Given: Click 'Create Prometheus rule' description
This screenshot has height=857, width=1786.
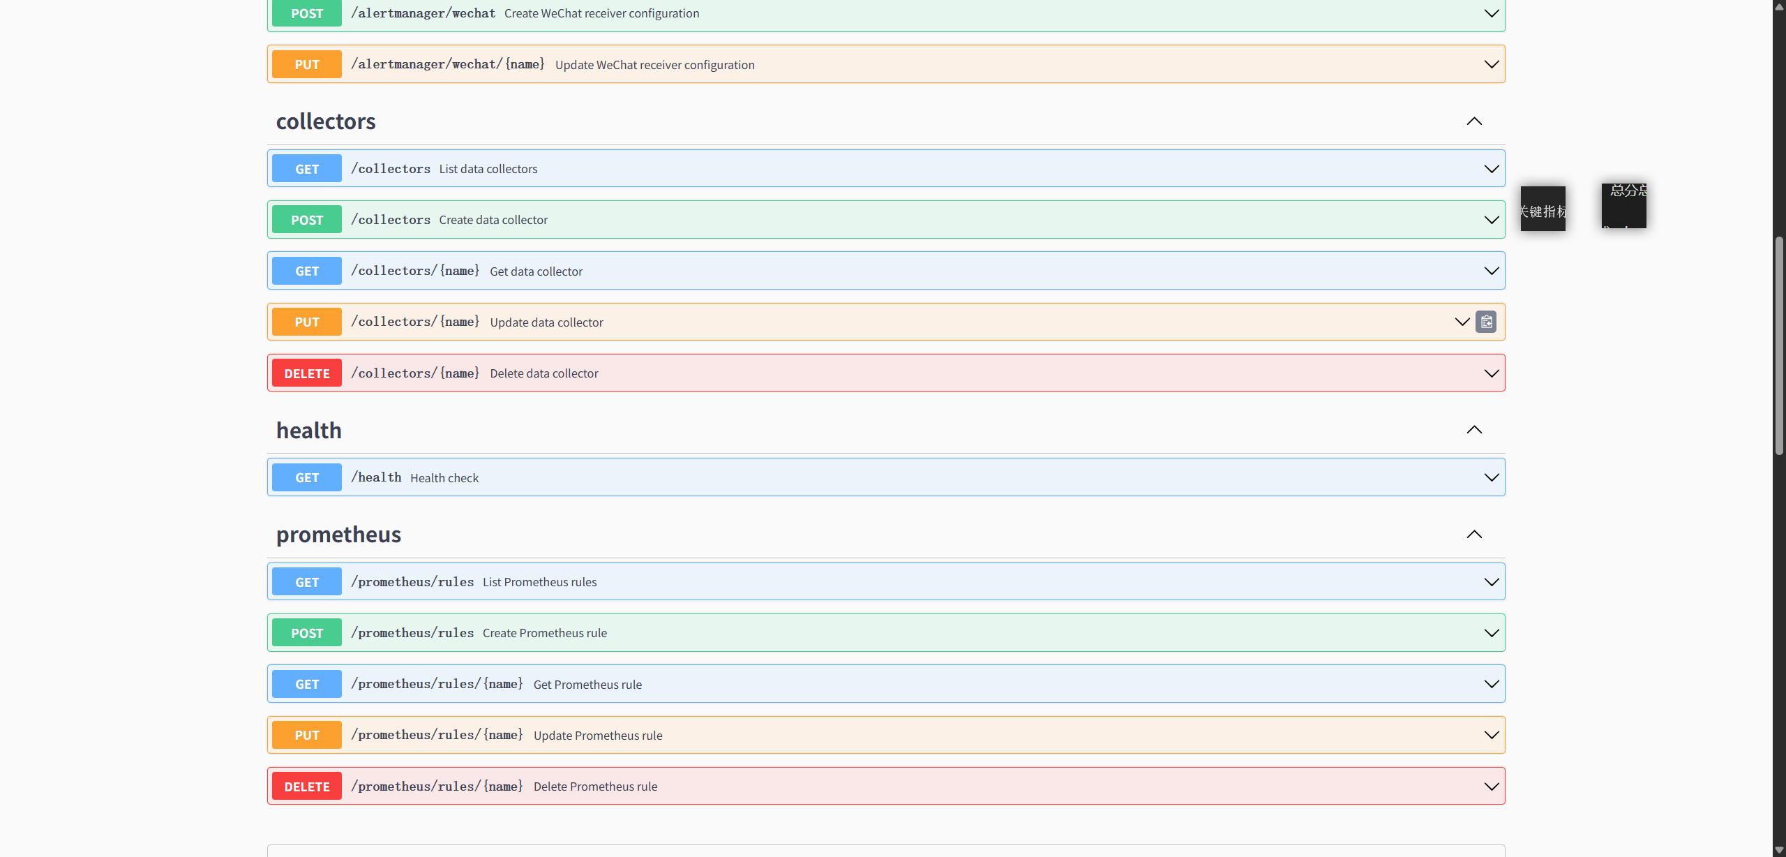Looking at the screenshot, I should click(545, 633).
